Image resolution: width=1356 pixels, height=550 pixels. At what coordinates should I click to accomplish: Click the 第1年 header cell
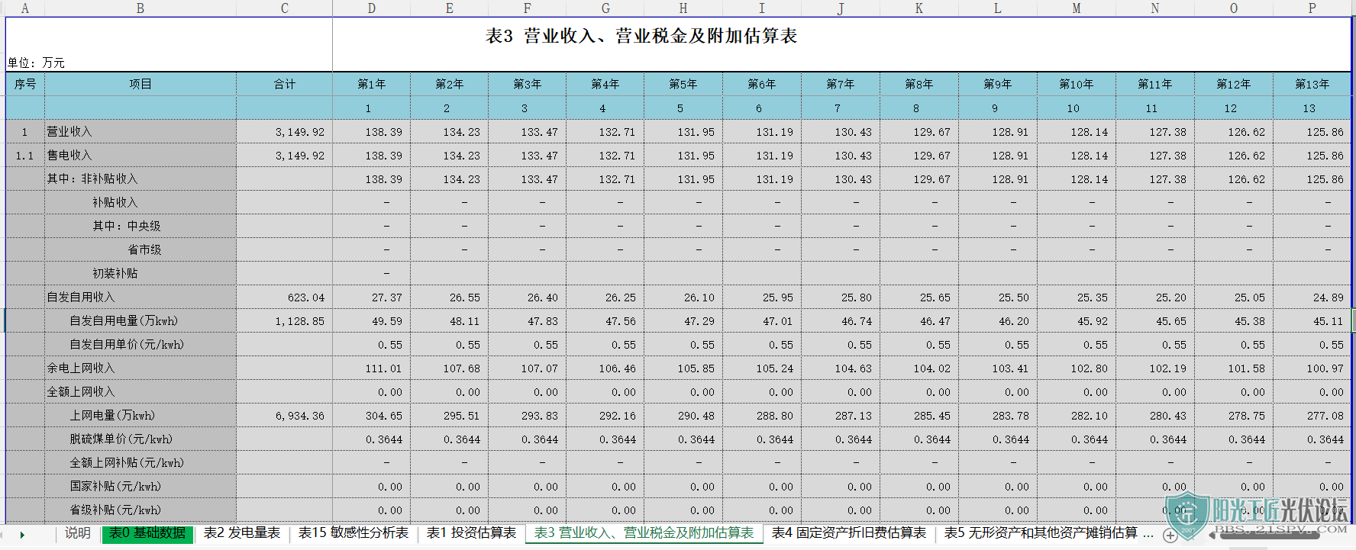pos(372,84)
